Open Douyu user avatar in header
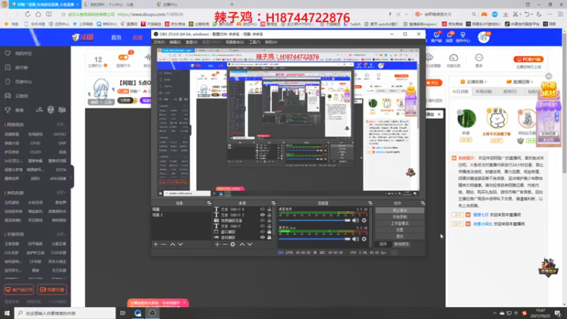This screenshot has height=319, width=567. pyautogui.click(x=483, y=37)
